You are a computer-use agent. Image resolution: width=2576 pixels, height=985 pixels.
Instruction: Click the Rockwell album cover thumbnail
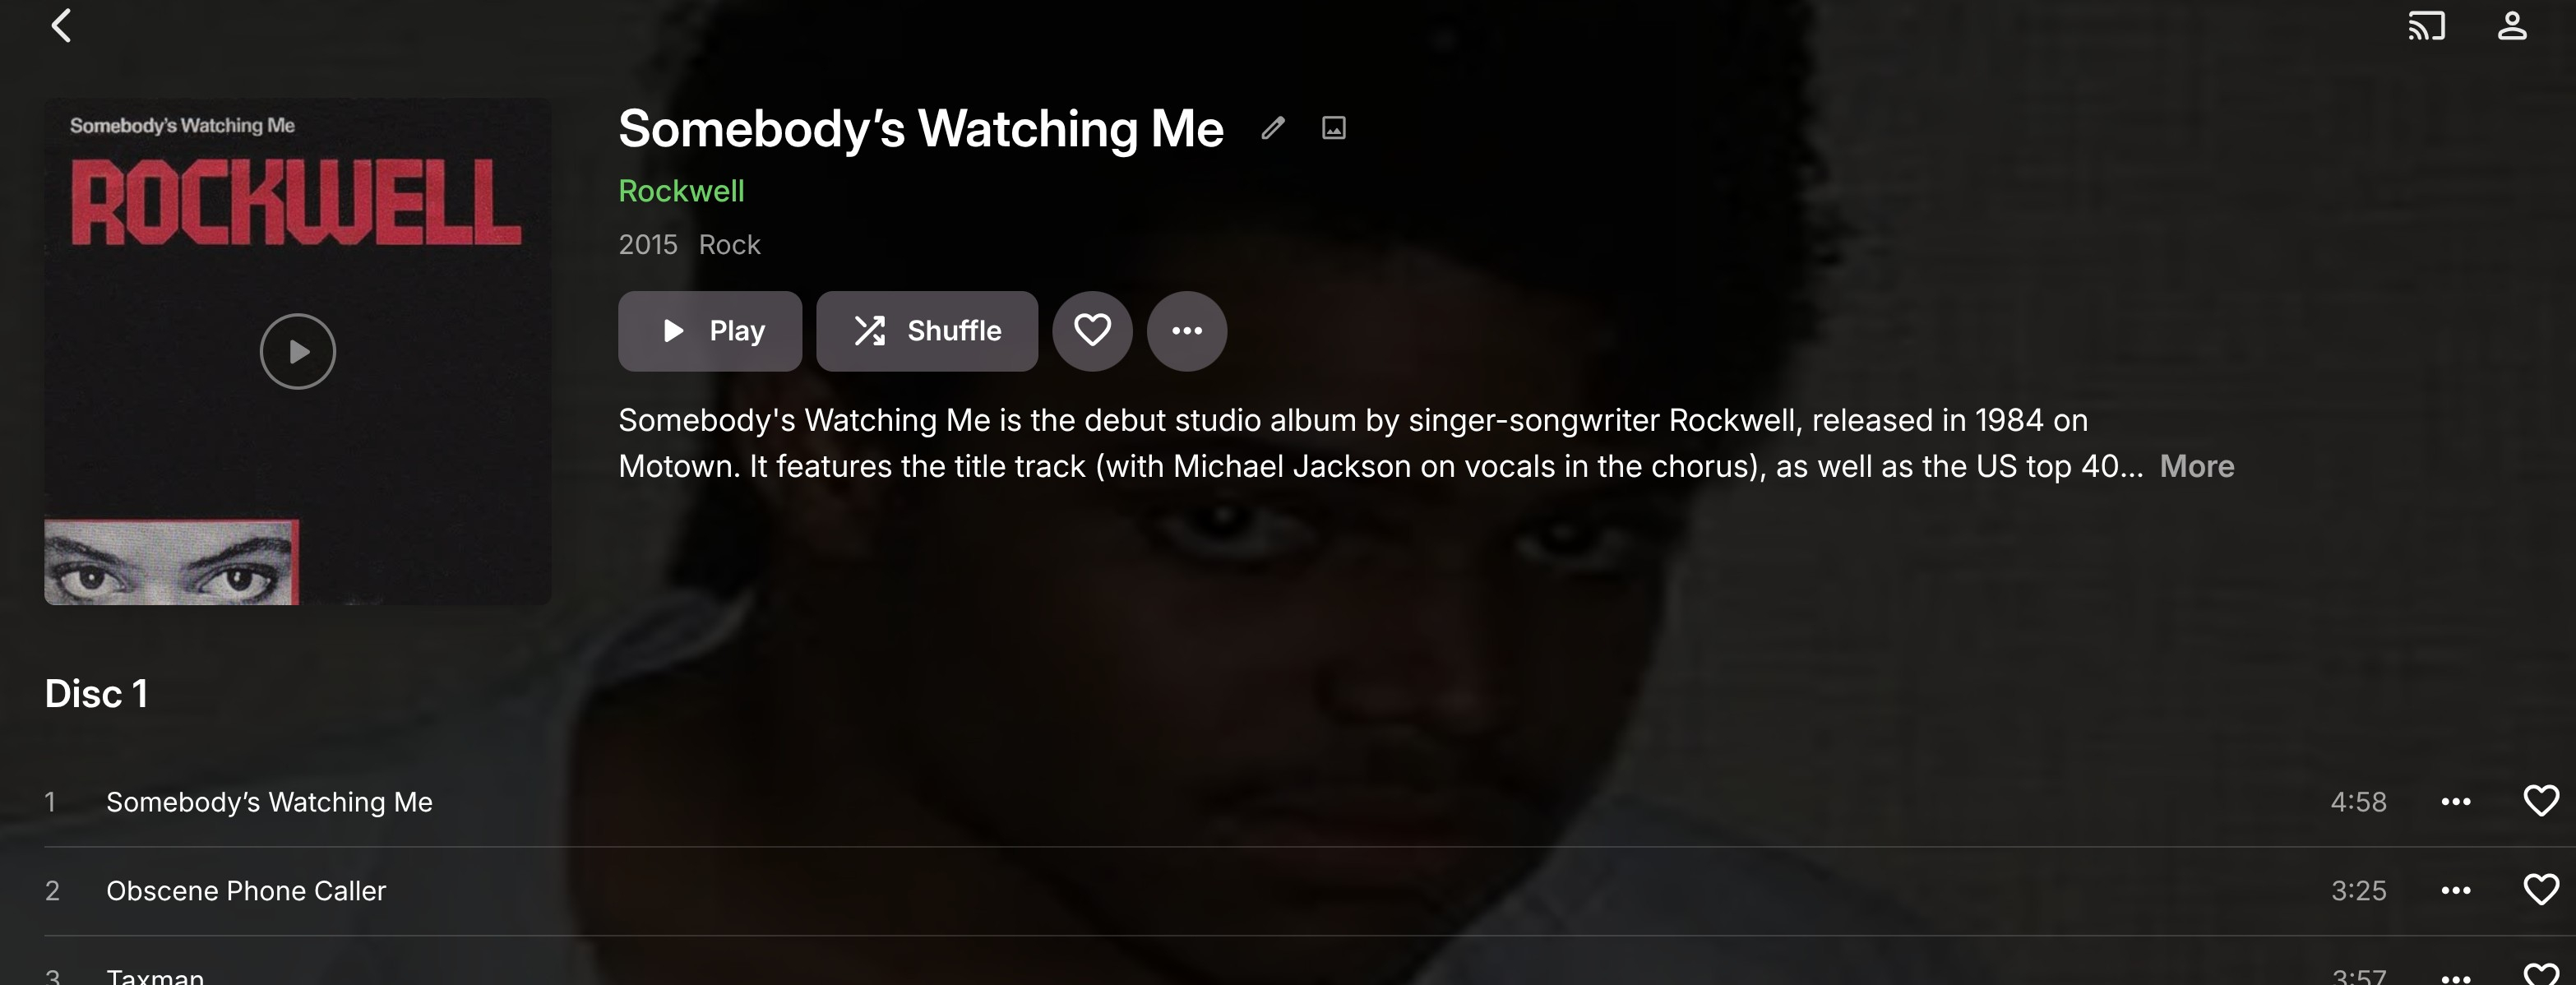[298, 200]
